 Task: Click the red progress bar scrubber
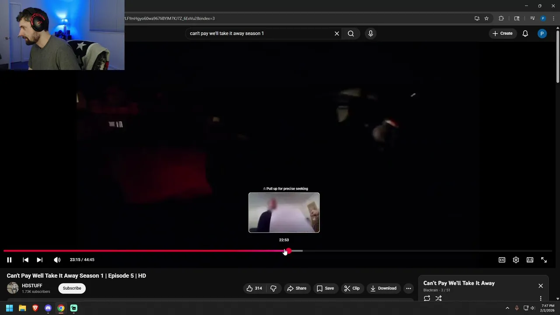click(x=288, y=251)
